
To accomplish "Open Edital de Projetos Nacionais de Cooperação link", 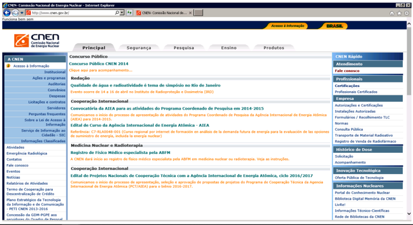I will tap(192, 176).
